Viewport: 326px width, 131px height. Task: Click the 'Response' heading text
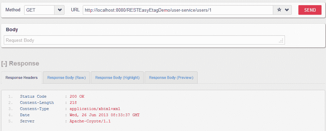tap(24, 63)
